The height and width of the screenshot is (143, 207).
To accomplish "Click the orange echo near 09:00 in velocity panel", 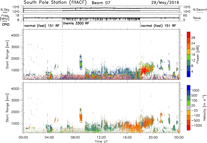I will click(81, 118).
